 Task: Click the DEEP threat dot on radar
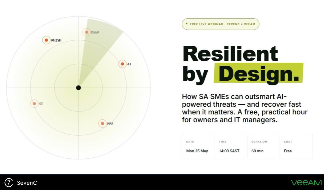pos(86,32)
